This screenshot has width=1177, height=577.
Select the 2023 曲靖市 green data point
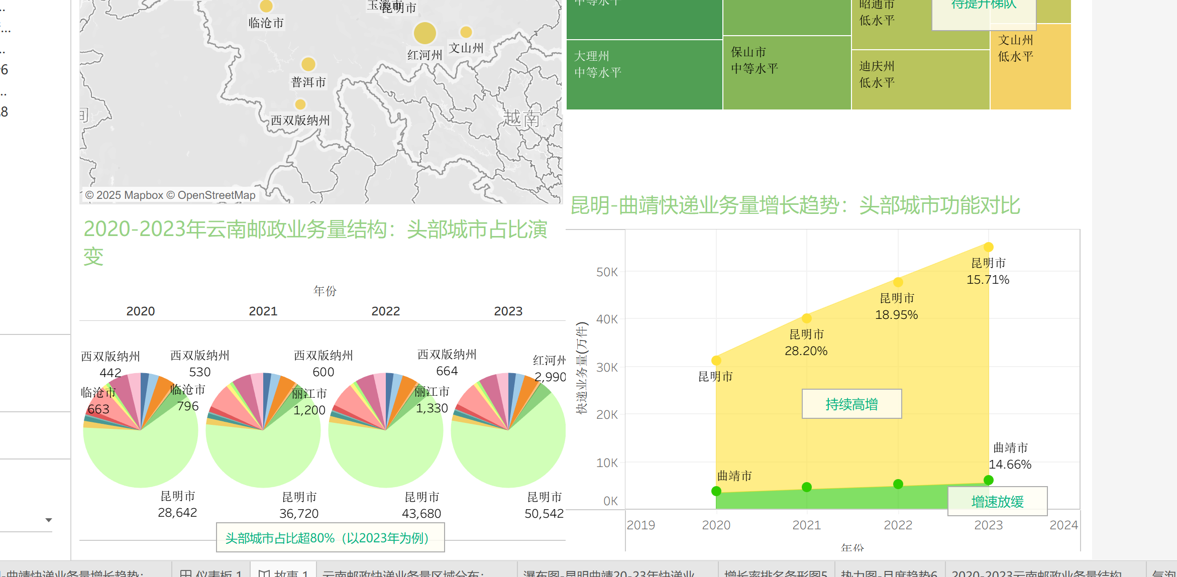pos(988,480)
